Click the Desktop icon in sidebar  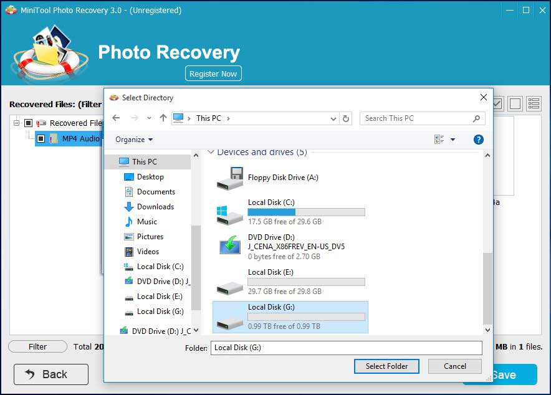tap(129, 177)
